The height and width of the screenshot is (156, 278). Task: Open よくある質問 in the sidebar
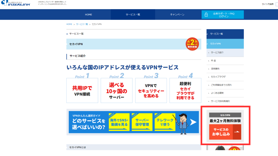pos(217,93)
